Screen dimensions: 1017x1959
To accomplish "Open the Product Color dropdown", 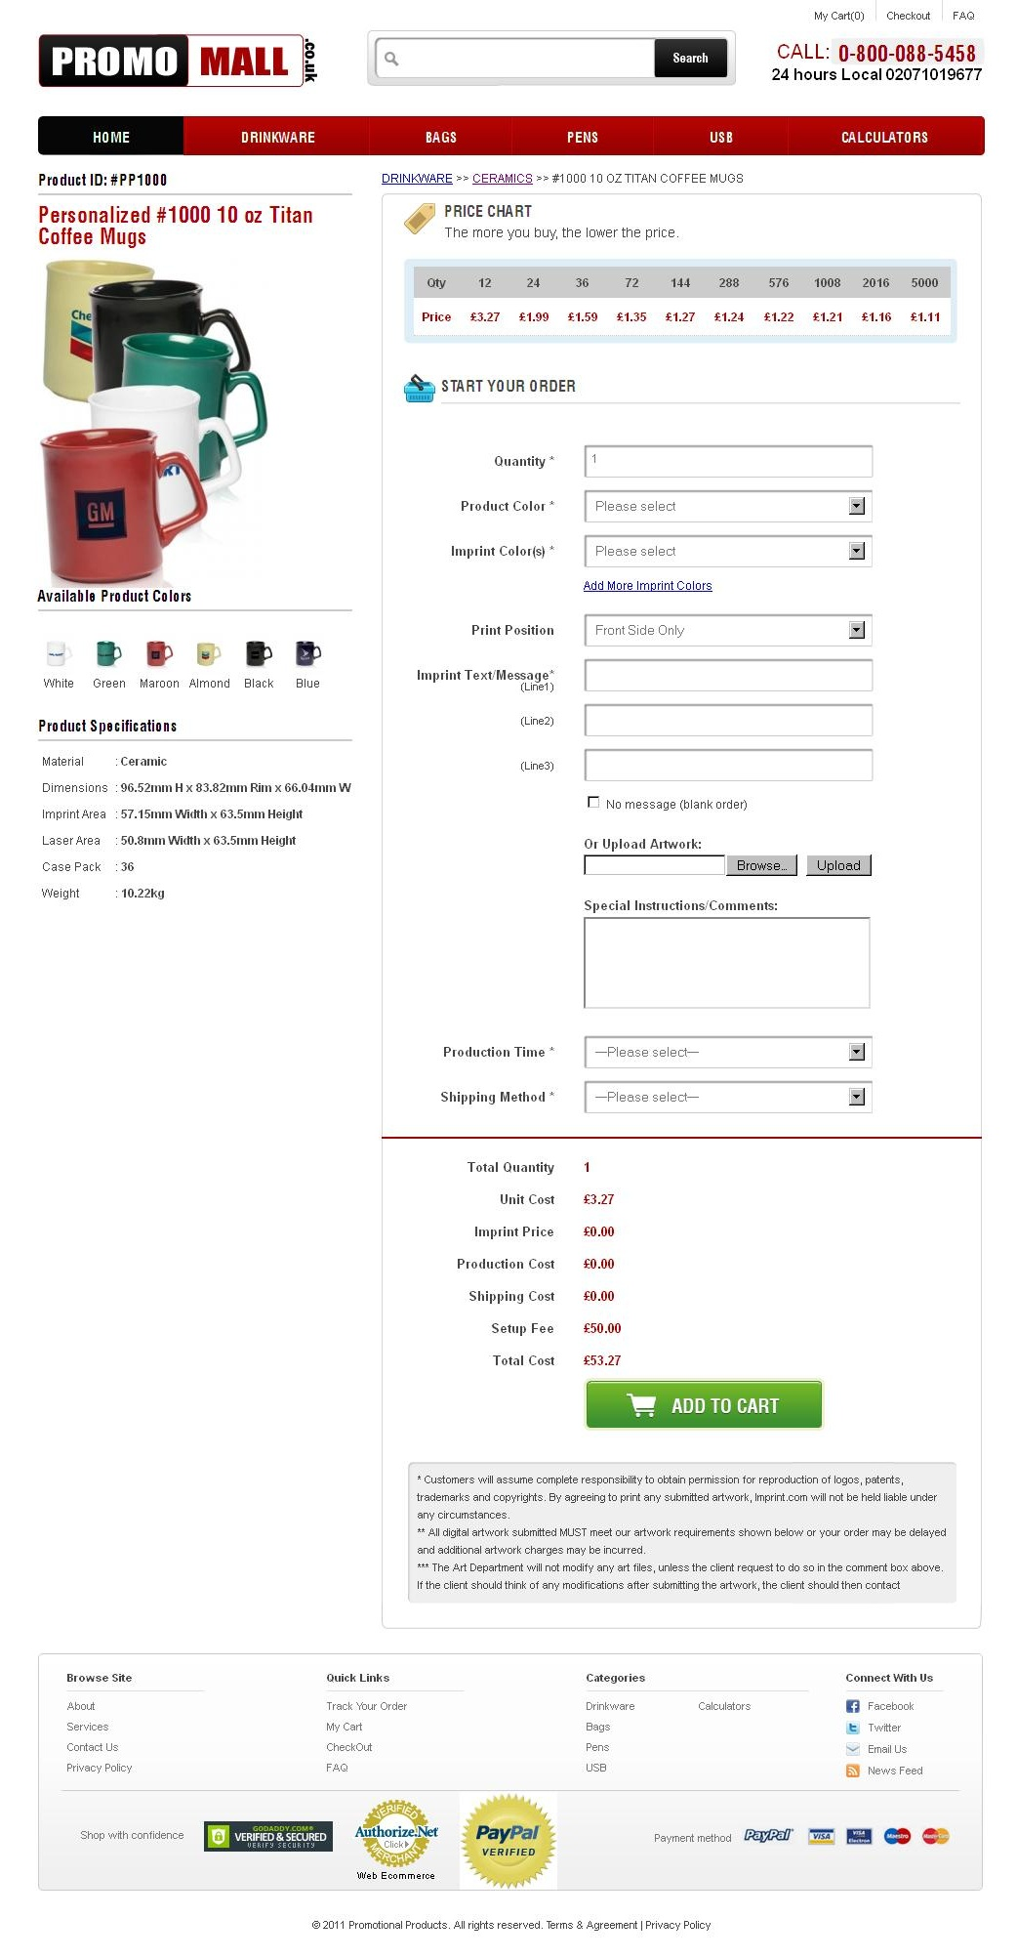I will [728, 506].
